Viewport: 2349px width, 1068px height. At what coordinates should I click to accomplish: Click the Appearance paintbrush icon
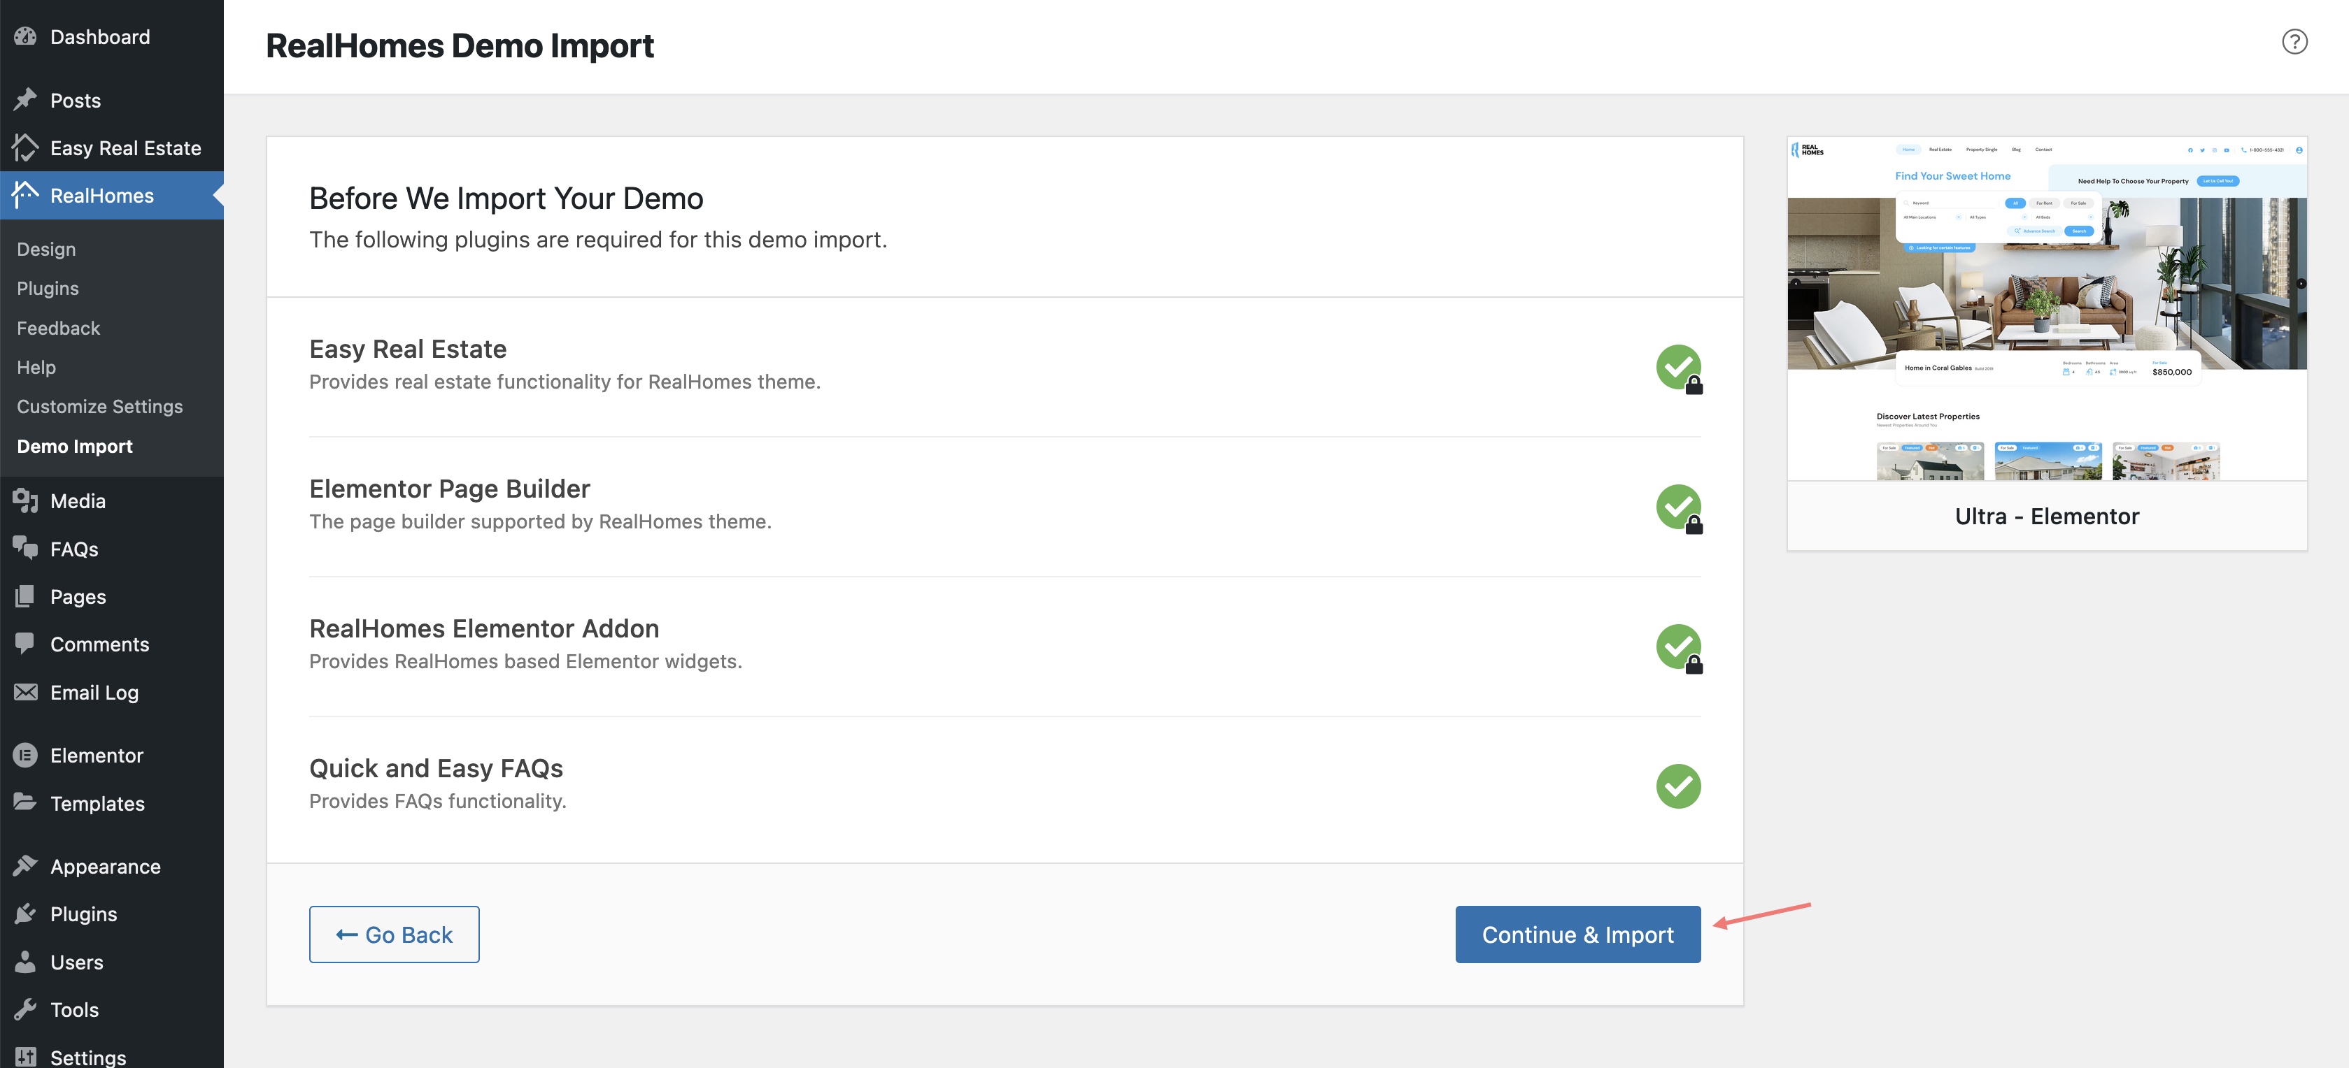tap(25, 866)
